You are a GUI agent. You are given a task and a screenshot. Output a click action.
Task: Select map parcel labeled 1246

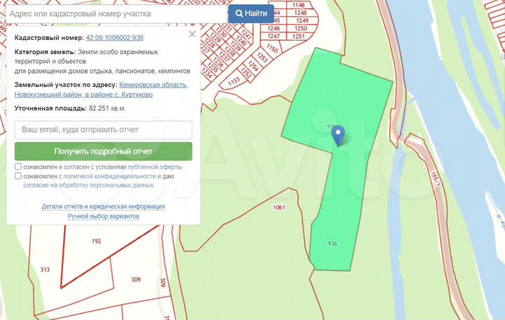[x=274, y=28]
